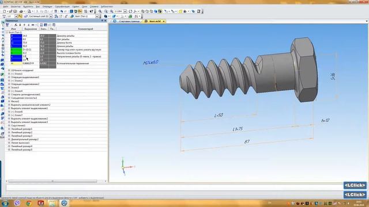This screenshot has height=207, width=369.
Task: Select Линия выноски1 in tree
Action: pos(20,143)
